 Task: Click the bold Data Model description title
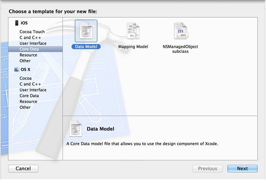click(101, 129)
